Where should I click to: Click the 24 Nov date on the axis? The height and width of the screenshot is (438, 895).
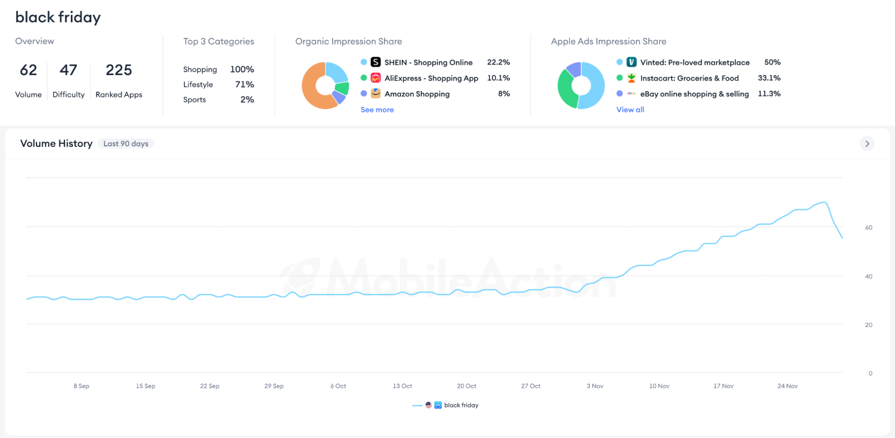click(x=788, y=386)
